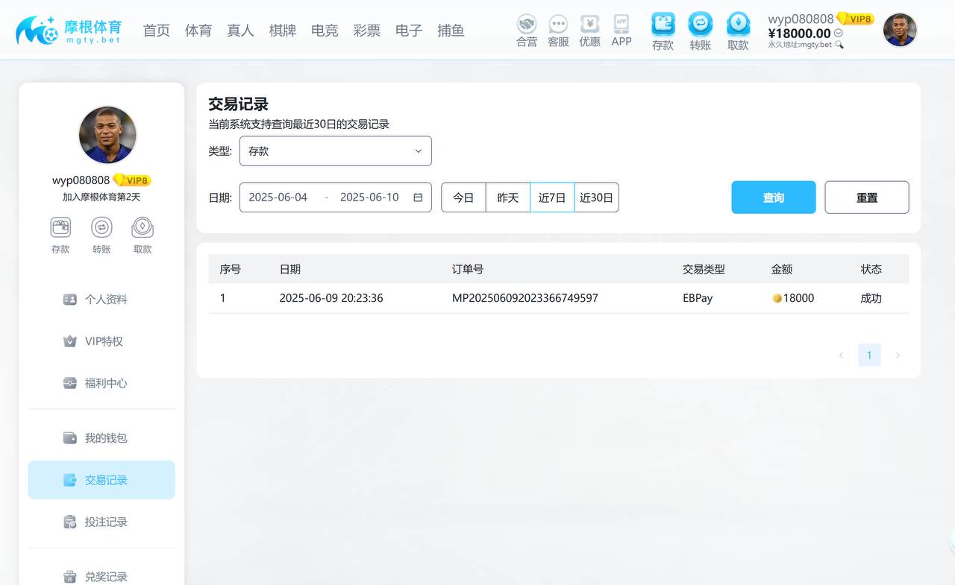Click the 合营 handshake icon in header
This screenshot has height=585, width=955.
pos(527,25)
